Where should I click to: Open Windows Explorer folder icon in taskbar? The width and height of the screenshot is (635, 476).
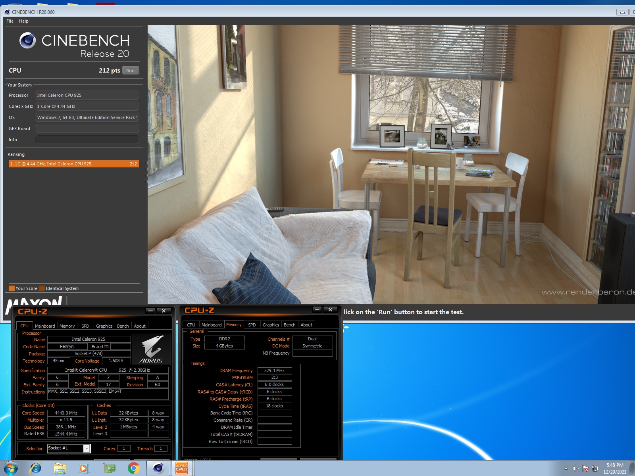click(x=60, y=468)
